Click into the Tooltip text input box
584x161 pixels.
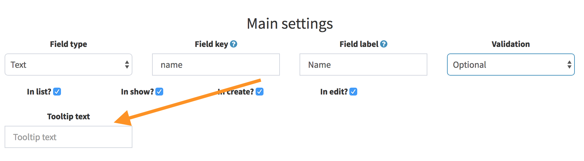coord(68,137)
